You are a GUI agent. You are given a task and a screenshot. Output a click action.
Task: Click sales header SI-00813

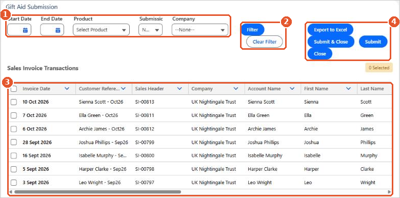coord(145,102)
